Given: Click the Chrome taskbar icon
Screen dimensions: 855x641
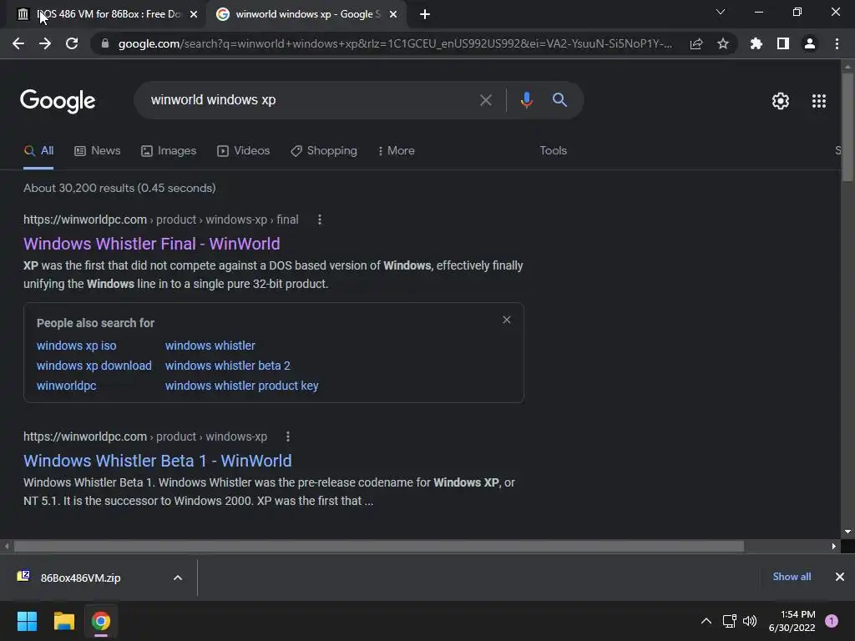Looking at the screenshot, I should [x=101, y=621].
